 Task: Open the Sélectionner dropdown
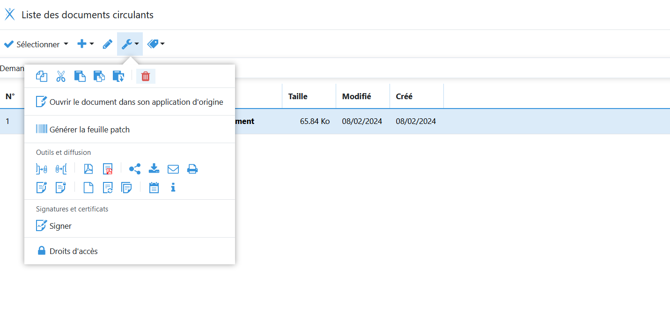pos(36,44)
